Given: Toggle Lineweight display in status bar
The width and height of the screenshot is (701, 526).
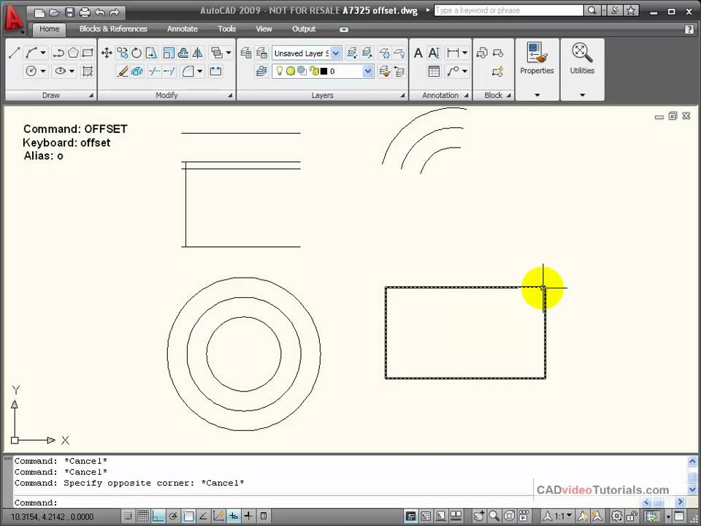Looking at the screenshot, I should (248, 517).
